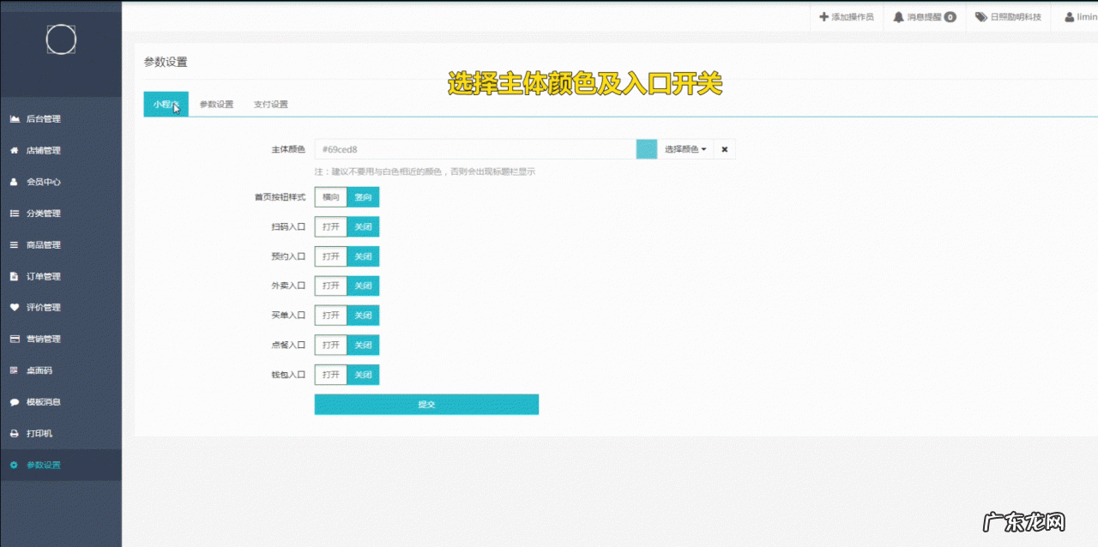The width and height of the screenshot is (1098, 547).
Task: Turn on the 预约入口 entrance
Action: point(332,256)
